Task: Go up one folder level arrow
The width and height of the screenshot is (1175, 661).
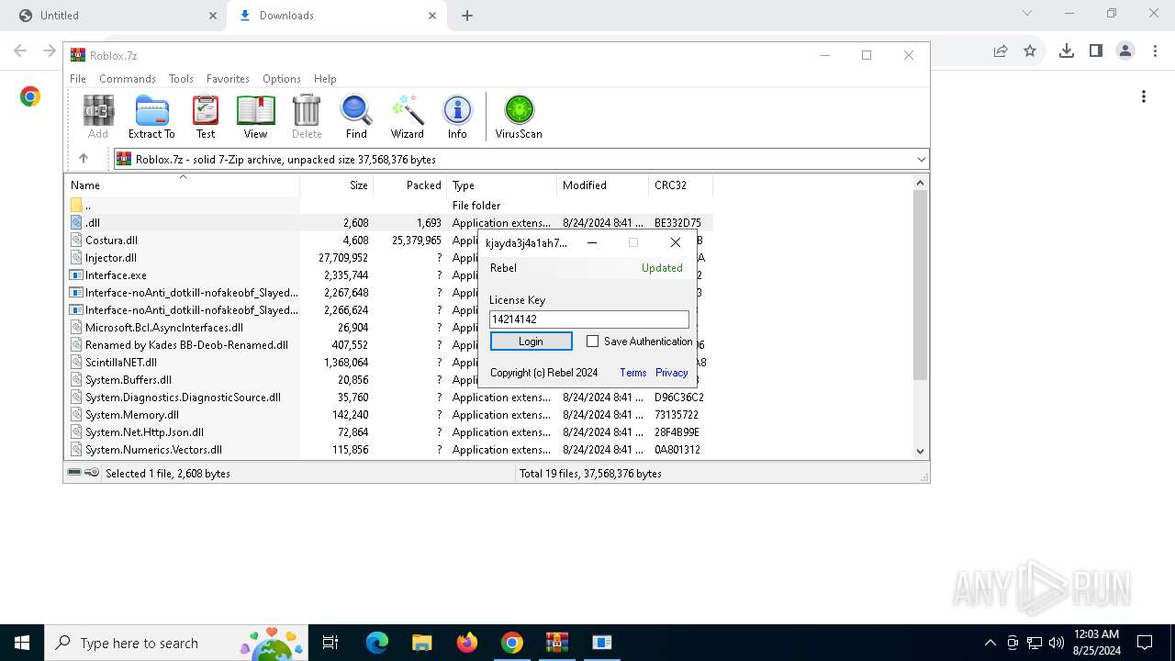Action: coord(84,159)
